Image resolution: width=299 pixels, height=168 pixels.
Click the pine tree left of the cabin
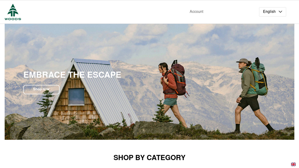[46, 103]
